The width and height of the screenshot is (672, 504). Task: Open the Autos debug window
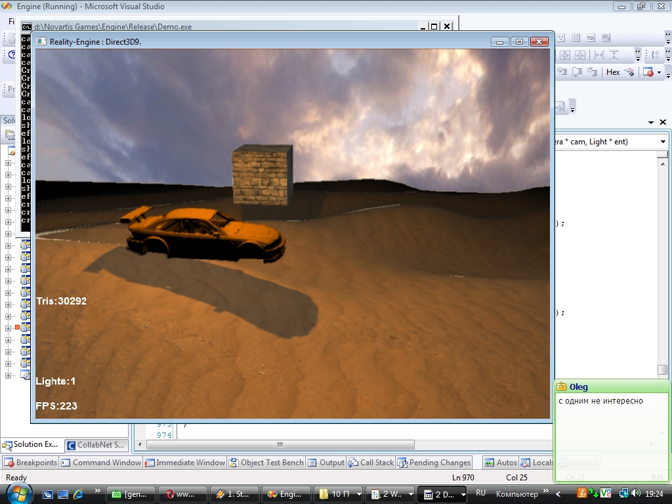point(500,463)
